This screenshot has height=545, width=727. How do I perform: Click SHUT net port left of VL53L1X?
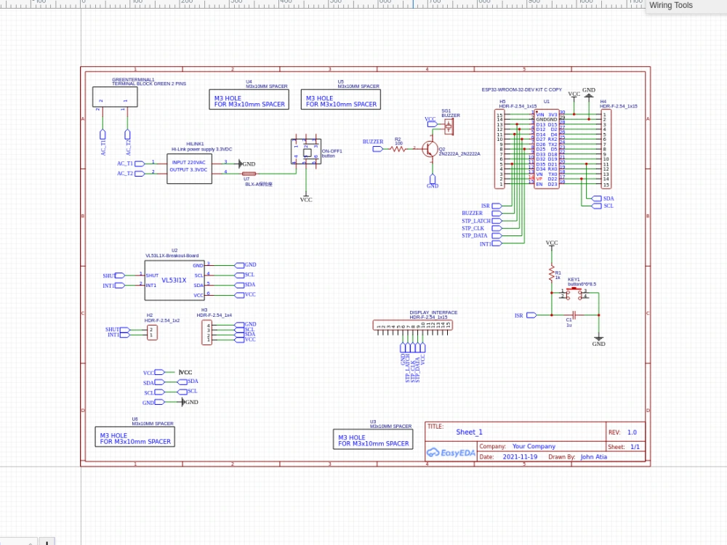tap(120, 275)
